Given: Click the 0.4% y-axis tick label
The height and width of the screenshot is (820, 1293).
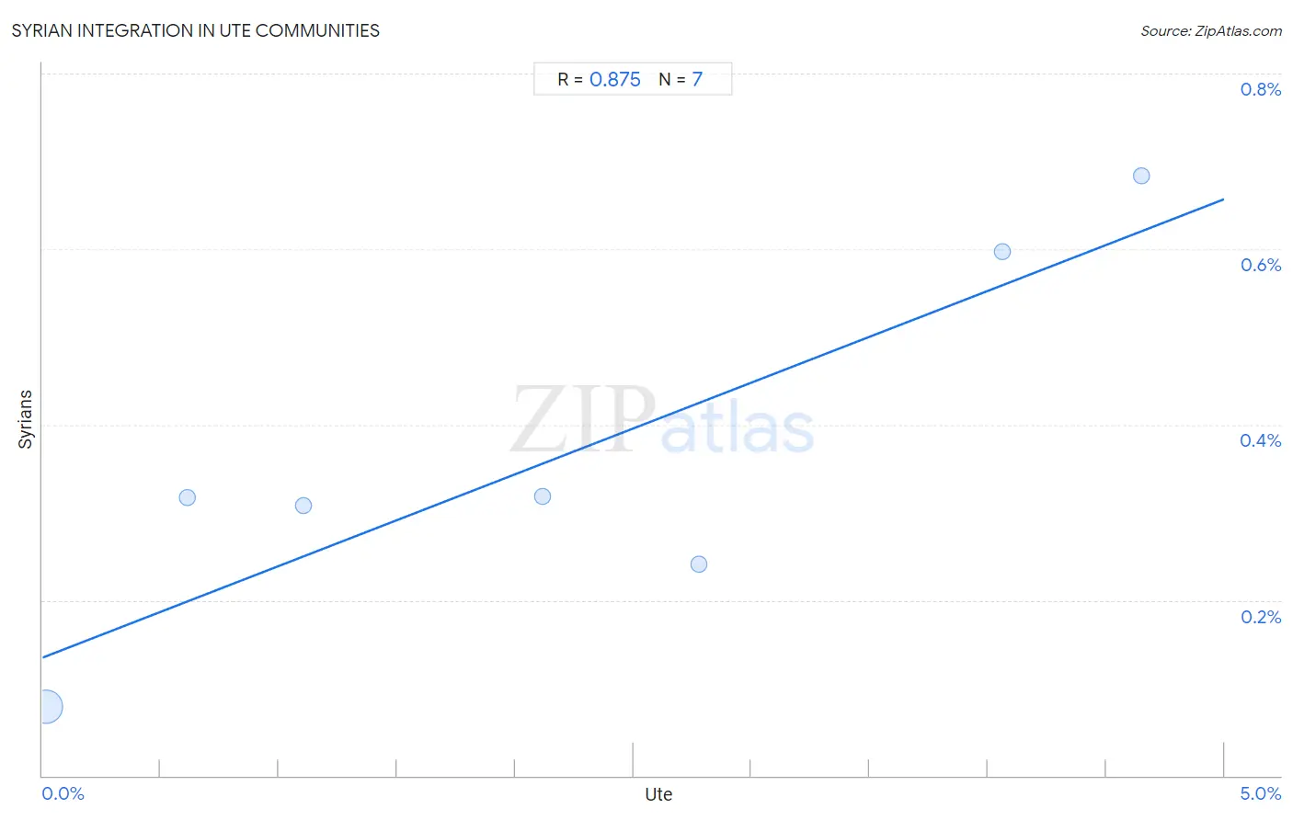Looking at the screenshot, I should click(x=1261, y=440).
